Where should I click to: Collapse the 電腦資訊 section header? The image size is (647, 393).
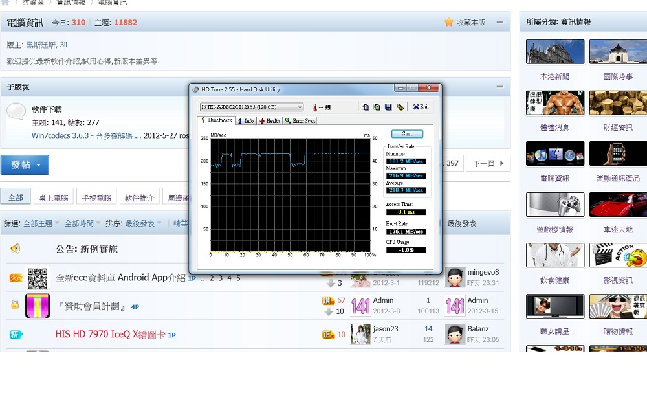[499, 22]
